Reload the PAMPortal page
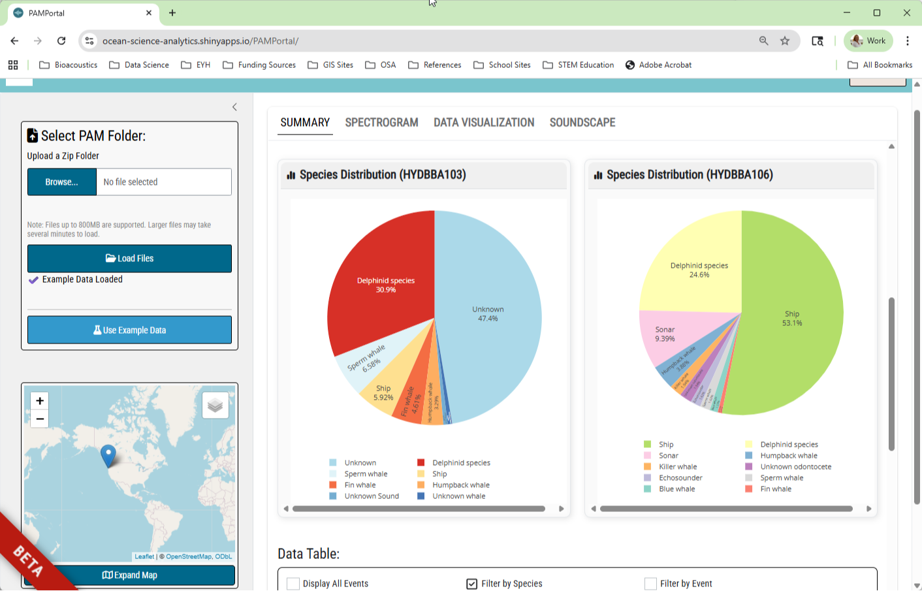Image resolution: width=922 pixels, height=591 pixels. [61, 40]
